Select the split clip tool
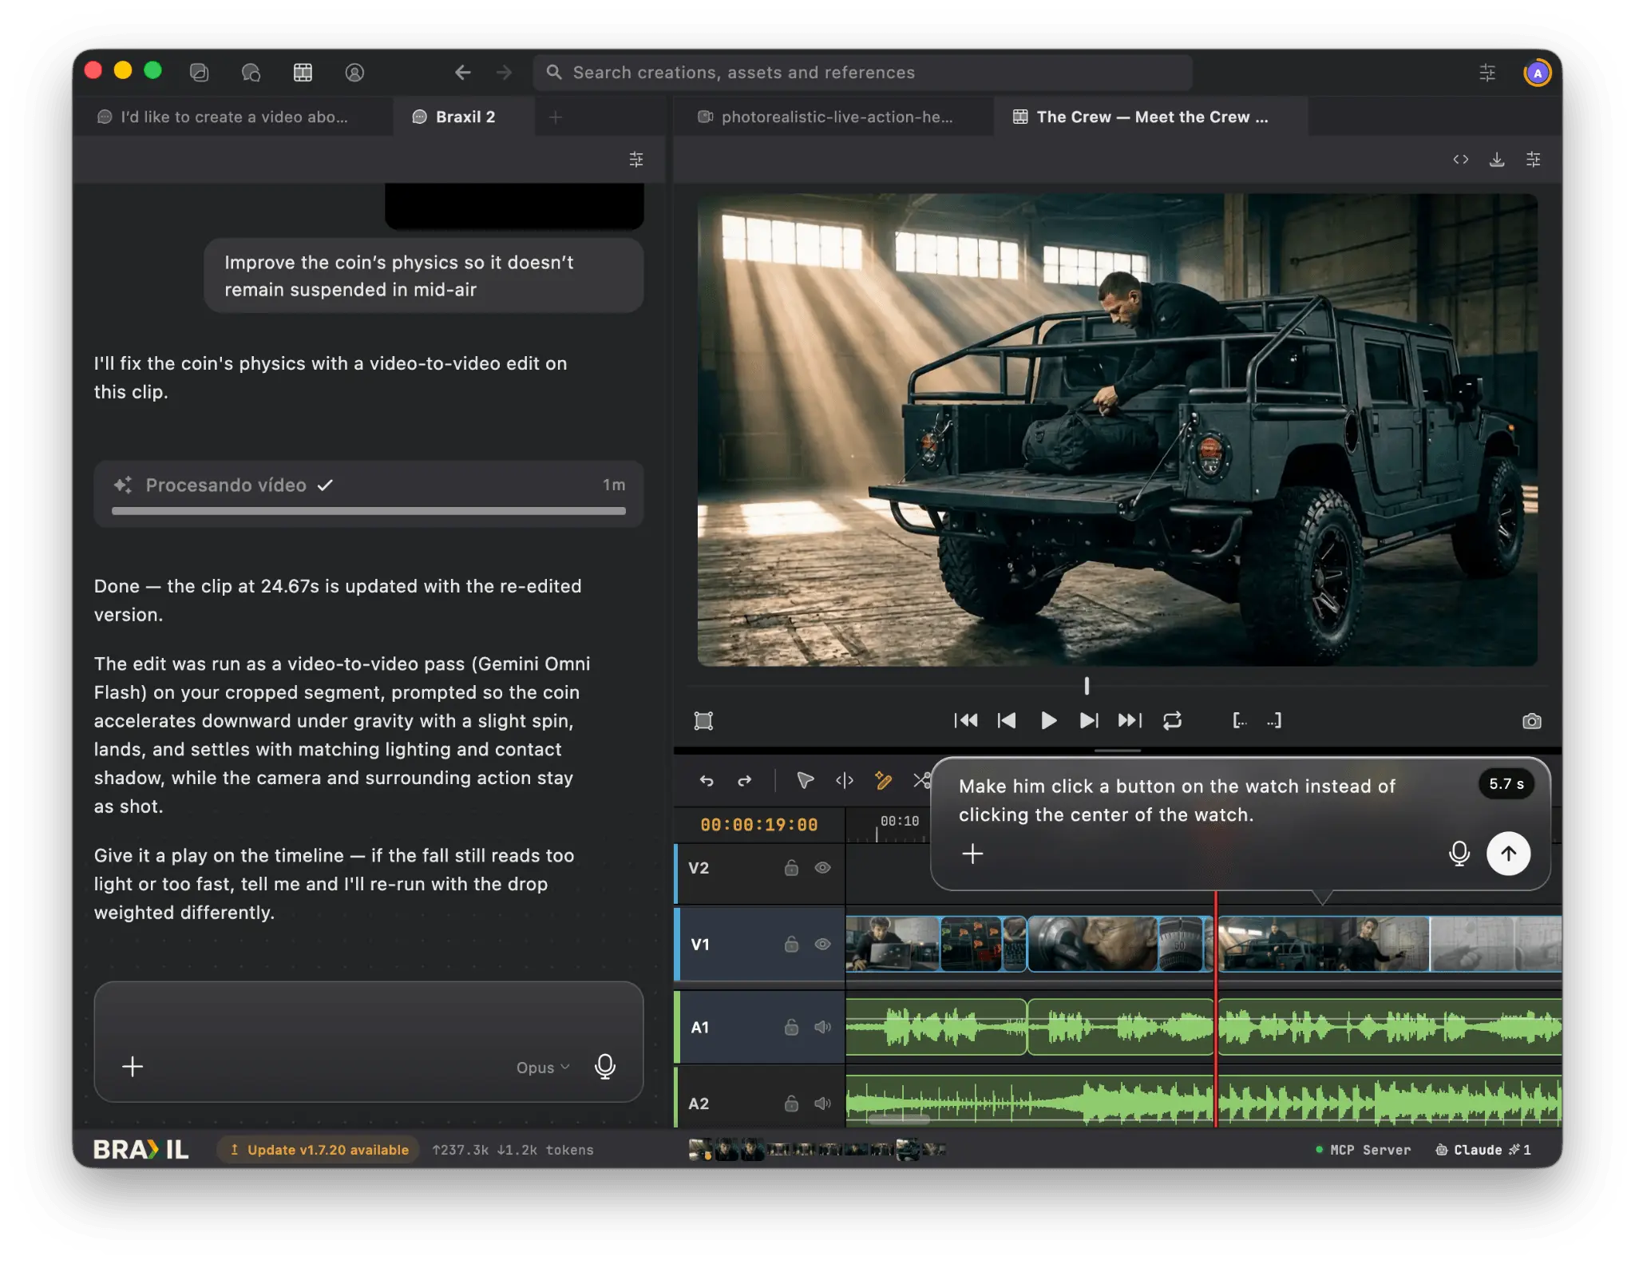Viewport: 1635px width, 1264px height. click(x=844, y=780)
